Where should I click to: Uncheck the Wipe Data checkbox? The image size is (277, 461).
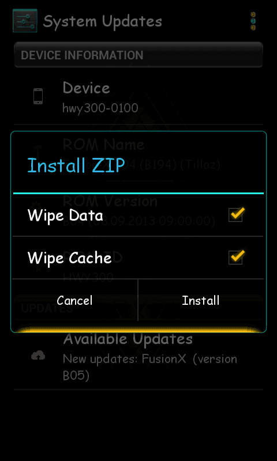click(x=236, y=214)
